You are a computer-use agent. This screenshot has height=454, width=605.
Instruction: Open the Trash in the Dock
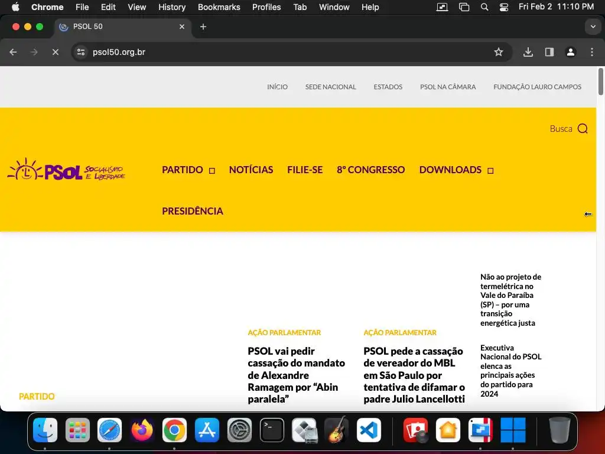[559, 430]
